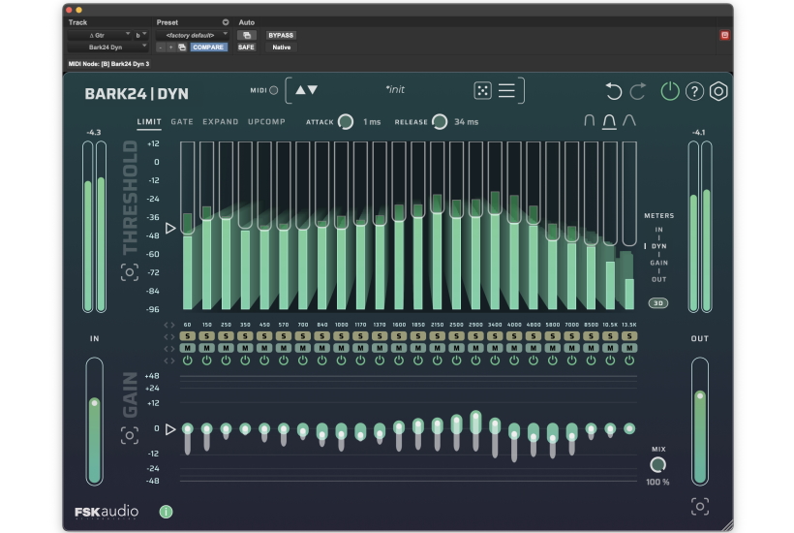
Task: Select the UPCOMP mode tab
Action: click(x=266, y=122)
